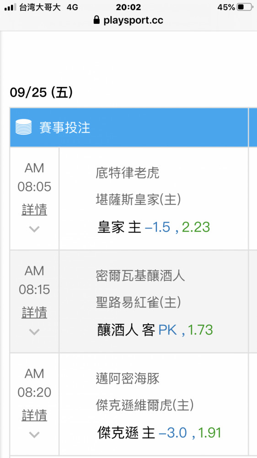Select the 傑克遜 主 -3.0 , 1.91 pick
This screenshot has width=257, height=458.
159,433
